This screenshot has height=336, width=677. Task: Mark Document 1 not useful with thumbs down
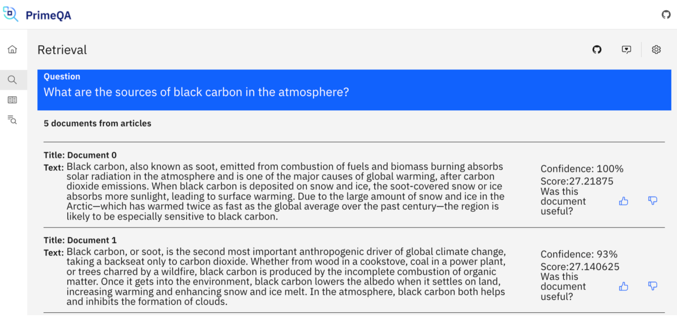click(653, 286)
